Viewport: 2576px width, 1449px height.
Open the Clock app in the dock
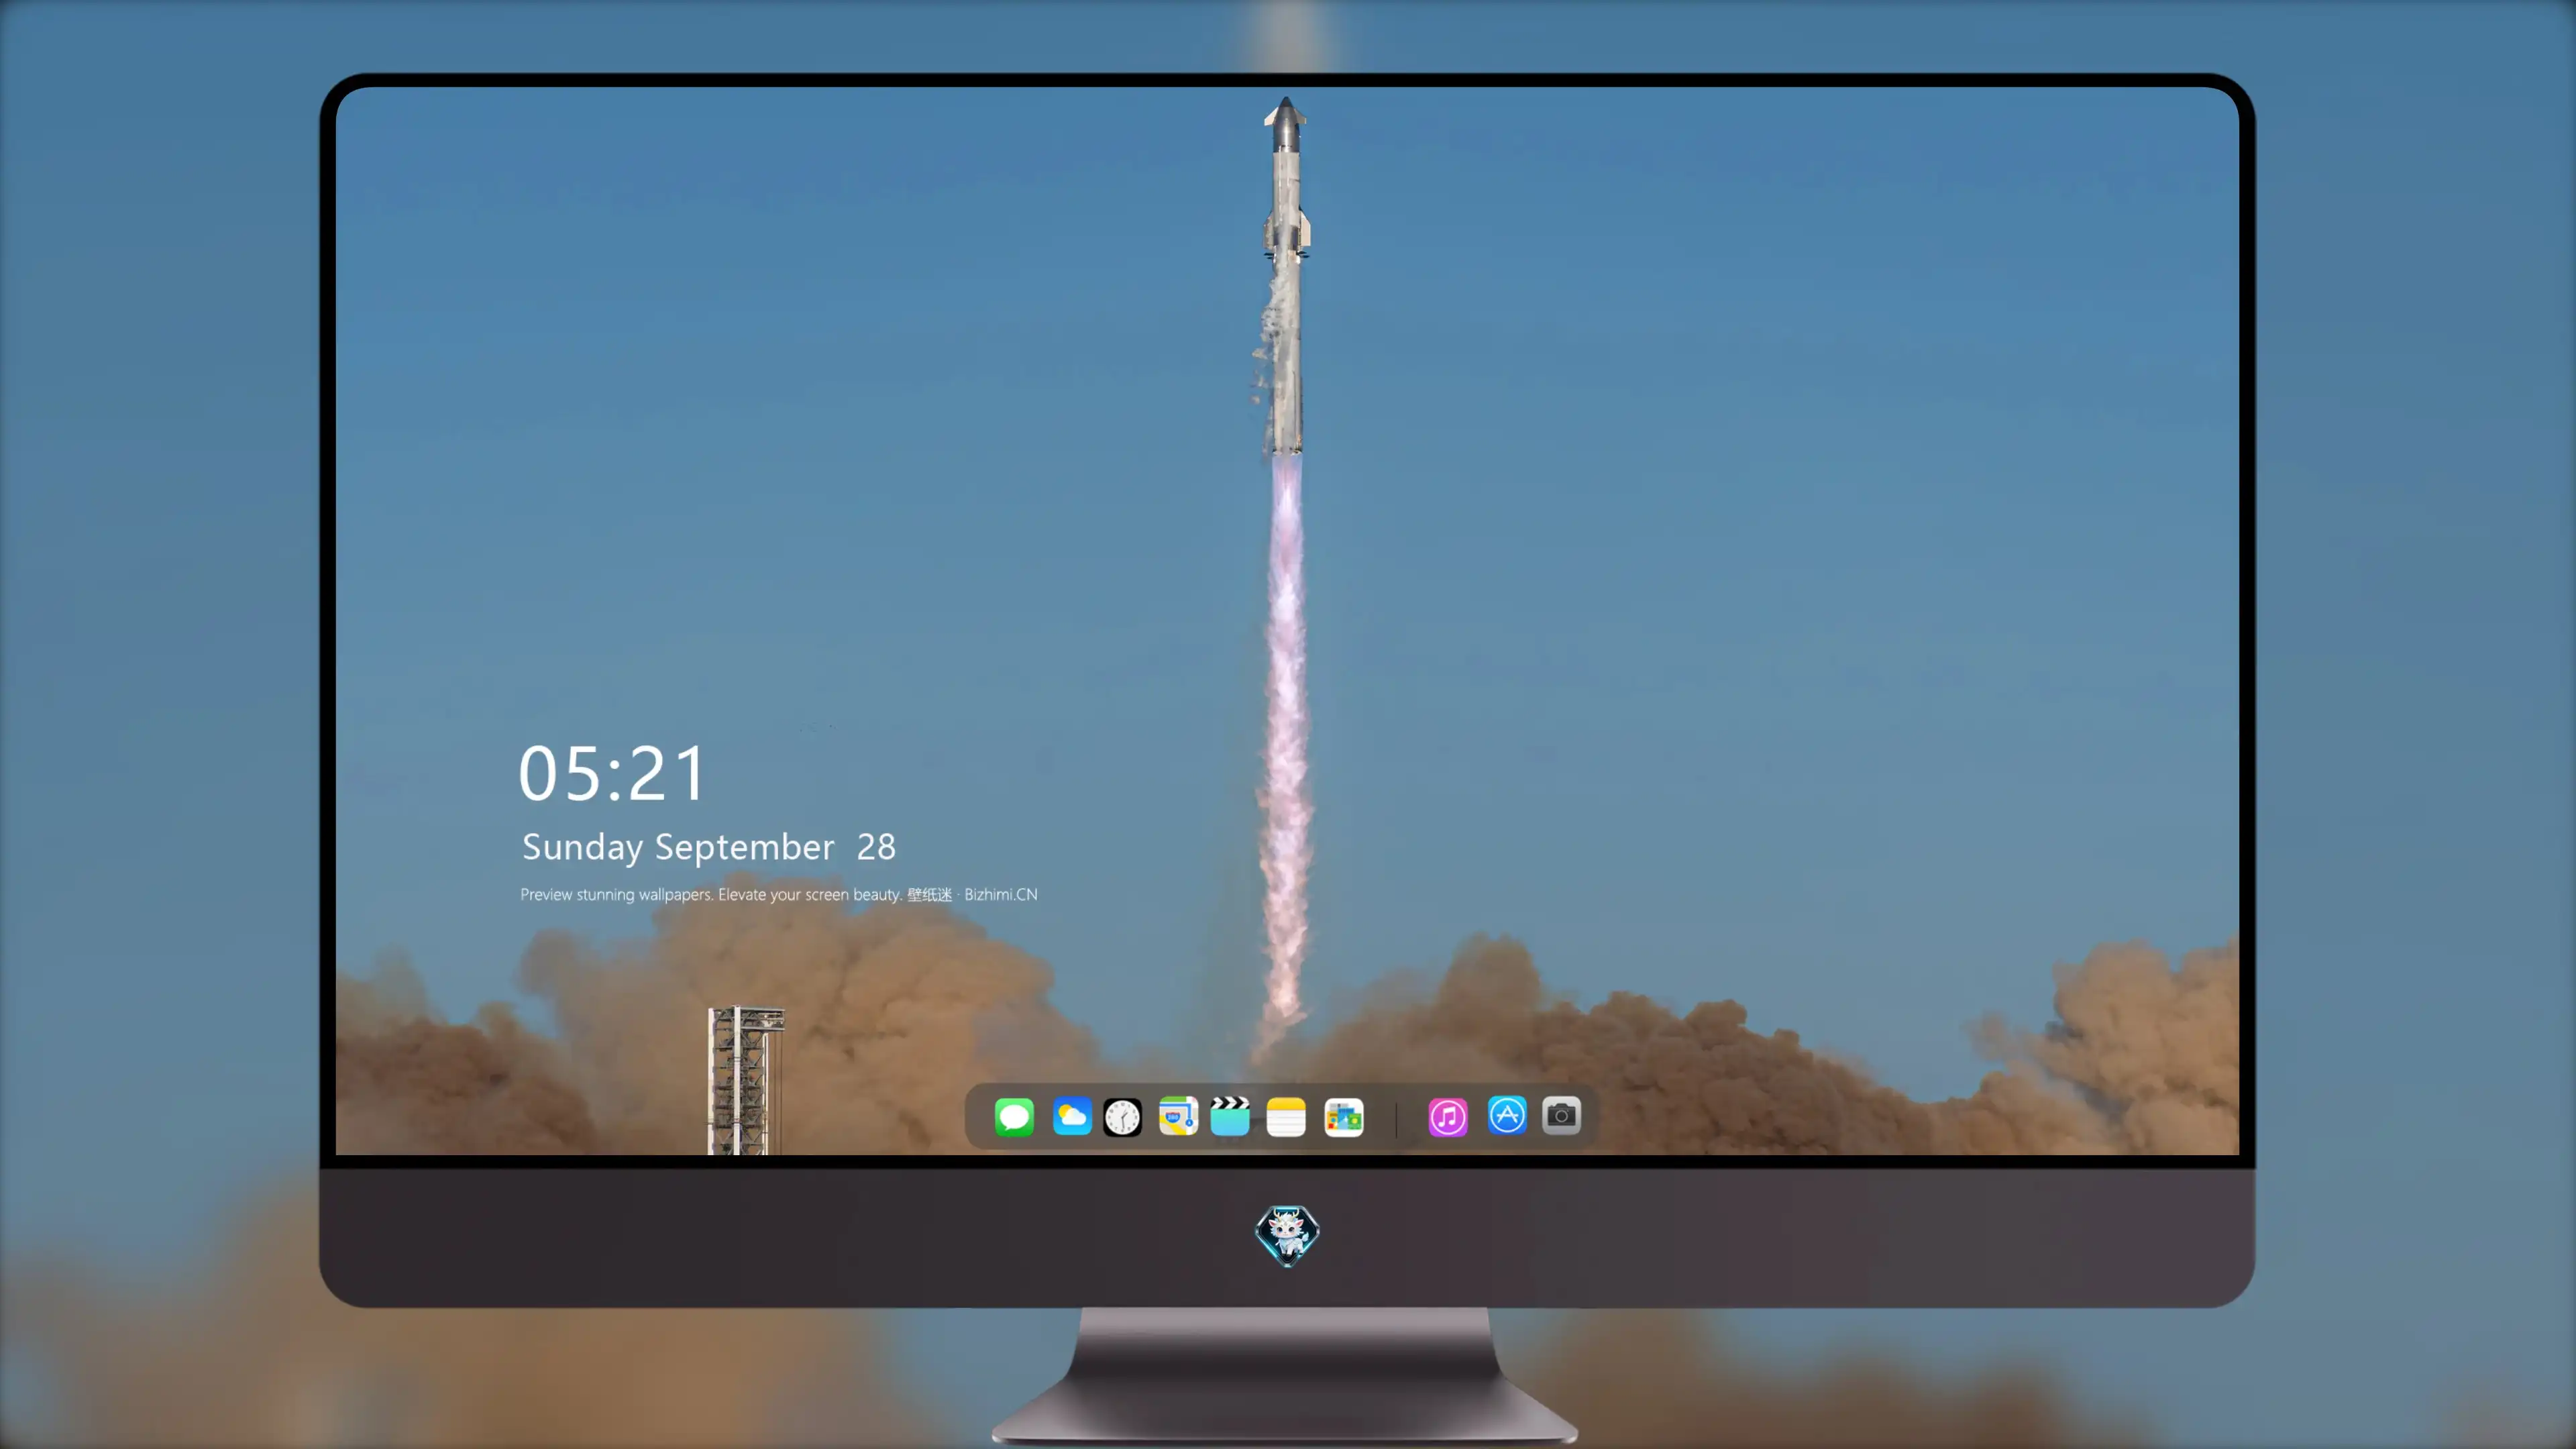coord(1122,1117)
